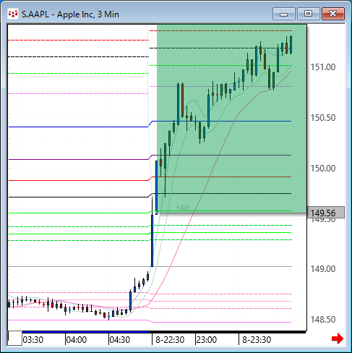Click the 149.00 price axis label
The image size is (352, 353).
tap(323, 269)
